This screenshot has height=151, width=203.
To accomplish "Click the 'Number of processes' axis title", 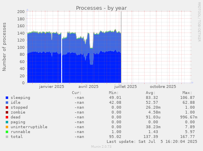I will 4,47.
